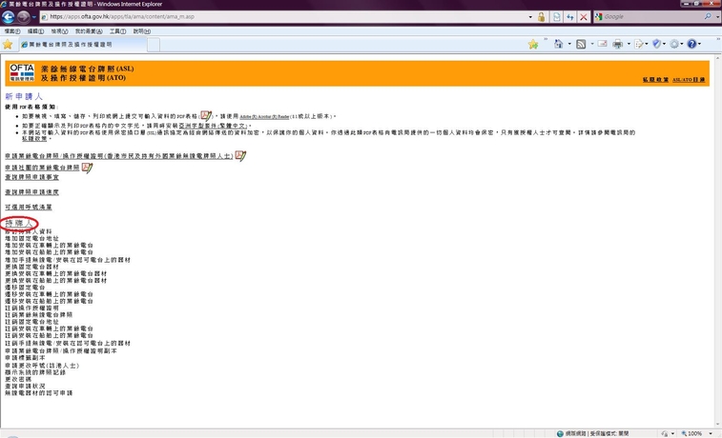The width and height of the screenshot is (722, 438).
Task: Click the Refresh page icon
Action: click(x=569, y=16)
